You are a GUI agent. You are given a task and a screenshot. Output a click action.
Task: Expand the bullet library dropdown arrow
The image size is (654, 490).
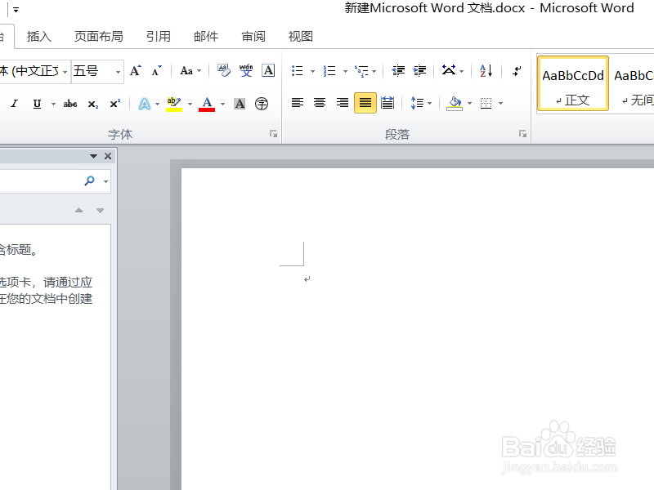[312, 71]
